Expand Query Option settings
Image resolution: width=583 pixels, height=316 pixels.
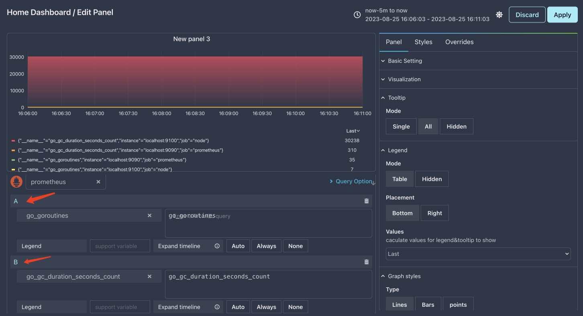click(x=352, y=181)
